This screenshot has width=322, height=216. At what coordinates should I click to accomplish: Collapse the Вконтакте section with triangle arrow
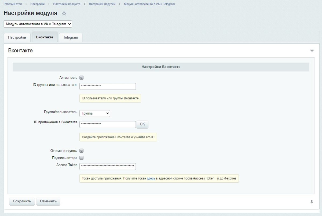tap(312, 51)
